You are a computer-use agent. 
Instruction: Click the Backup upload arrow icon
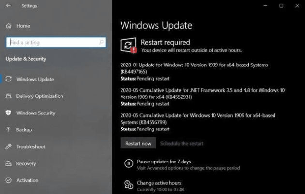[x=8, y=130]
